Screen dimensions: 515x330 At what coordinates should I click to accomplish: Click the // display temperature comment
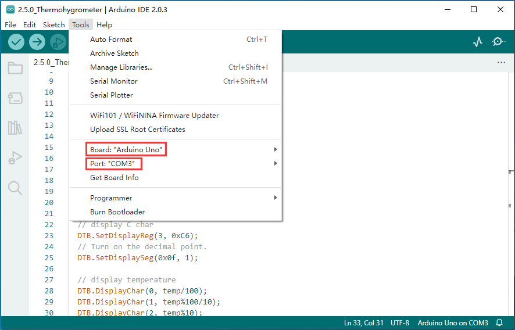[127, 280]
